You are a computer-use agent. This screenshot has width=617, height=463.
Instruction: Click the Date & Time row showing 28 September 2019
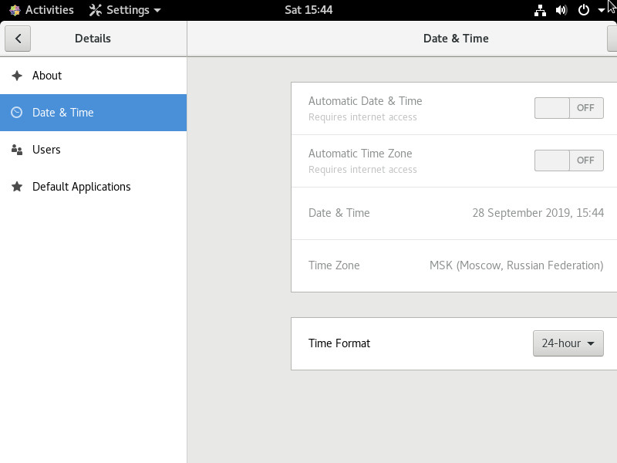pyautogui.click(x=454, y=213)
